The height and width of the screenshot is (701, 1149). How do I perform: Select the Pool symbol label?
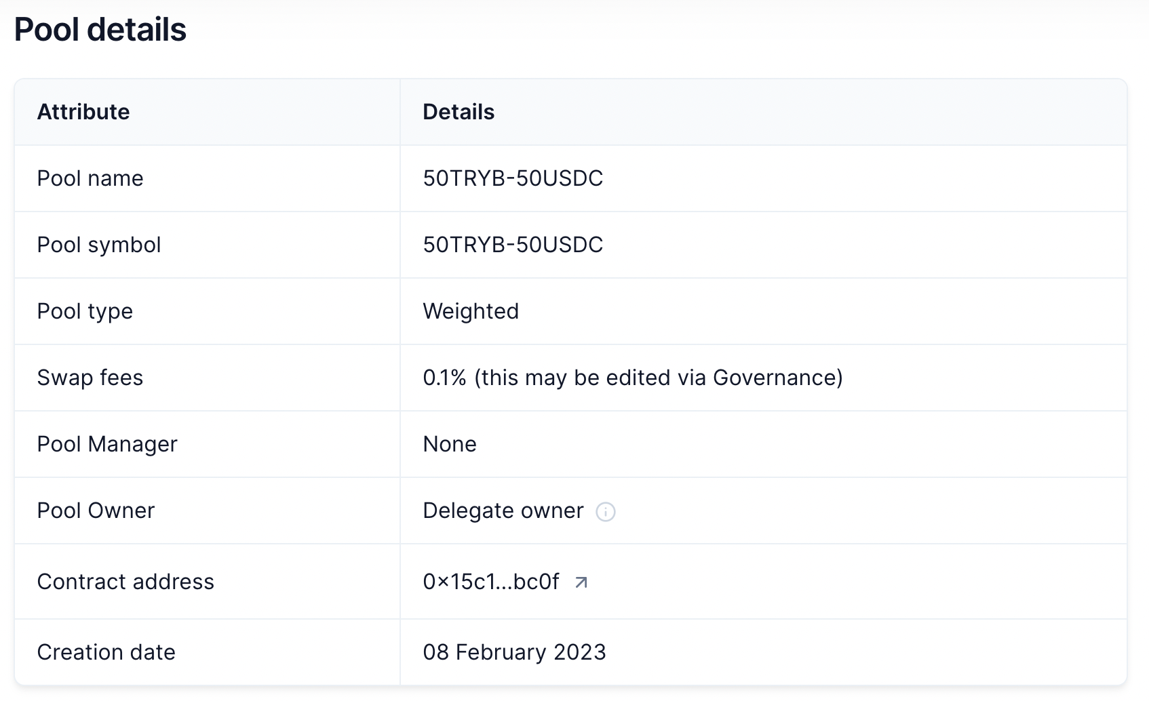click(99, 245)
